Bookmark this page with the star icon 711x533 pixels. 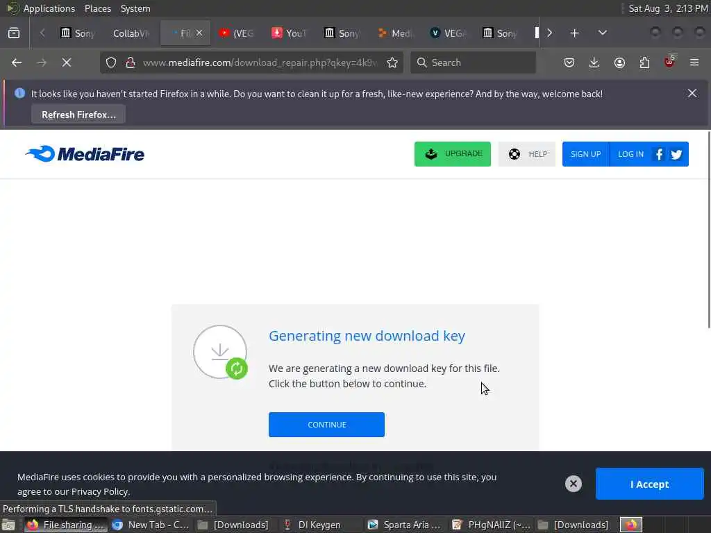click(392, 62)
